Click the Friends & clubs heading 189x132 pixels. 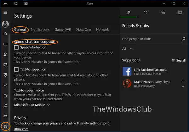(135, 25)
